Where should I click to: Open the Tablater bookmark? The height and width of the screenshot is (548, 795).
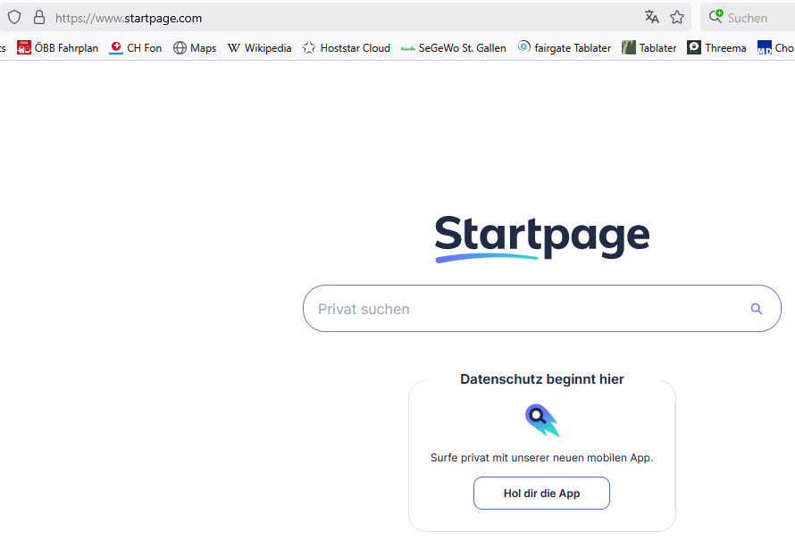649,47
